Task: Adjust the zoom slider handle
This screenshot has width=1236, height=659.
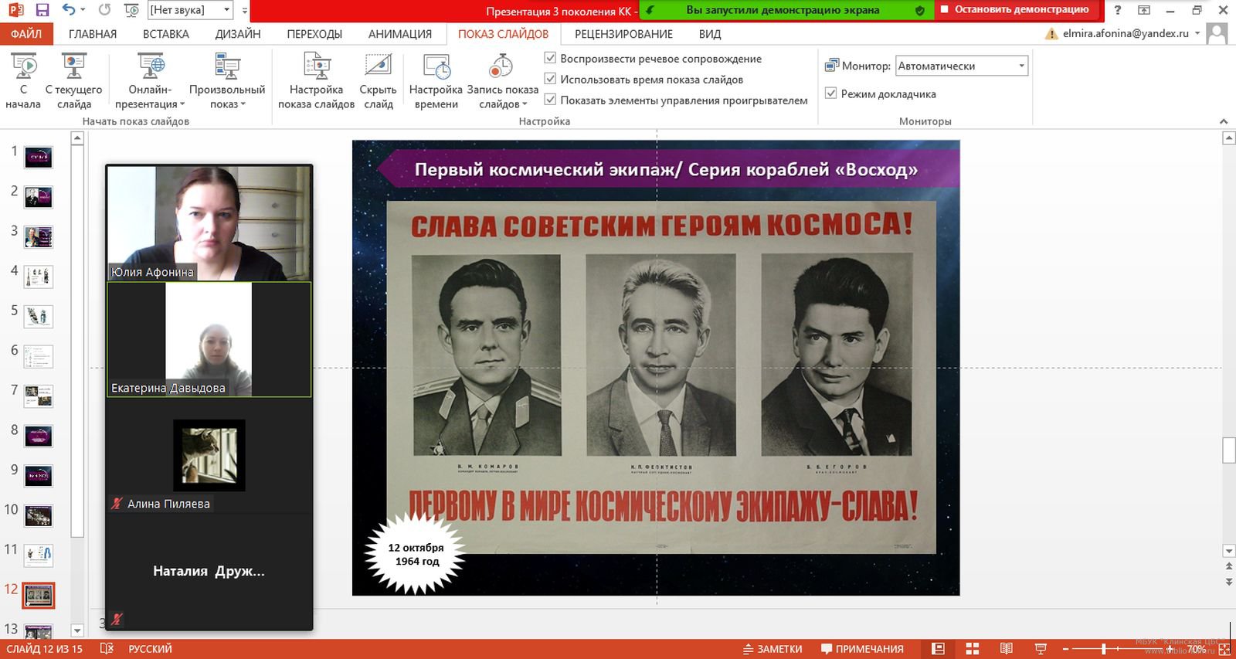Action: pos(1104,649)
